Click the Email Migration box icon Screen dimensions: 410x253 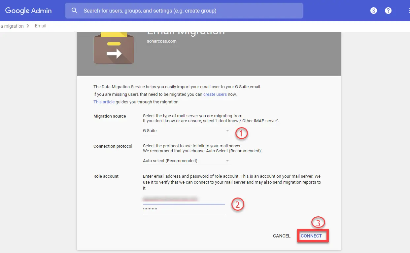pos(114,48)
